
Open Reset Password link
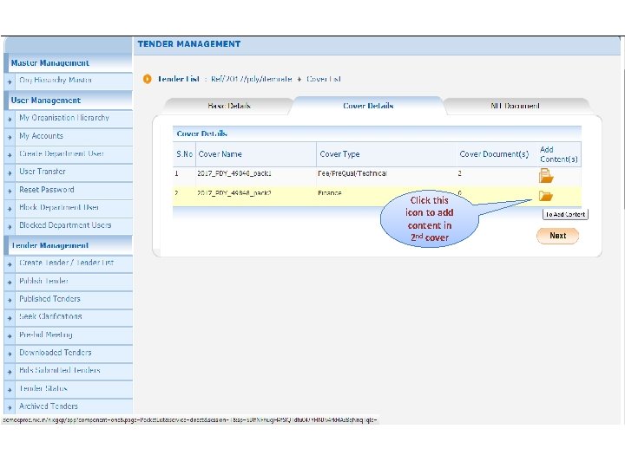pos(47,190)
